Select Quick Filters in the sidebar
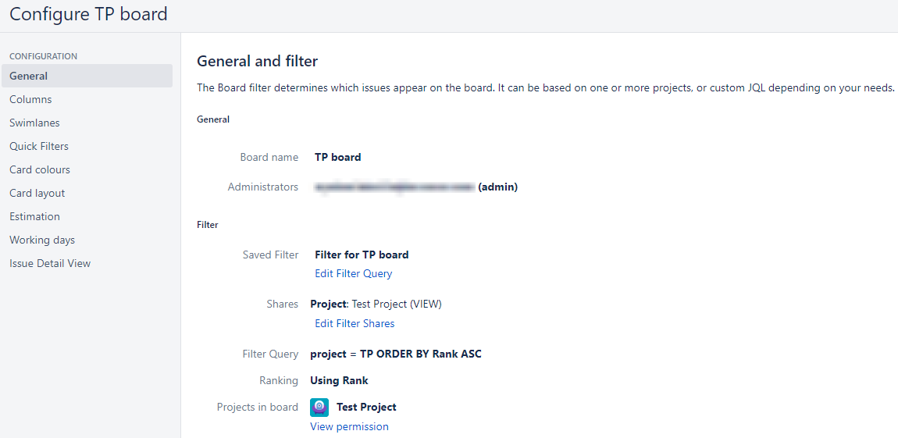 (x=39, y=146)
